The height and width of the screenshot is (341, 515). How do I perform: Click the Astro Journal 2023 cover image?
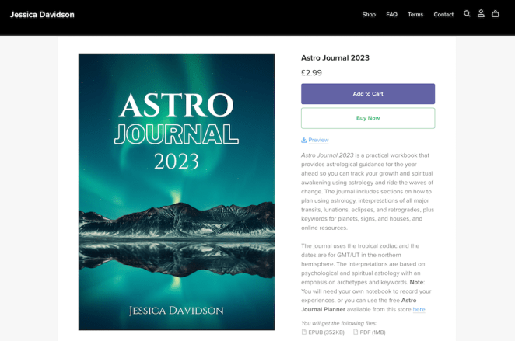(177, 192)
